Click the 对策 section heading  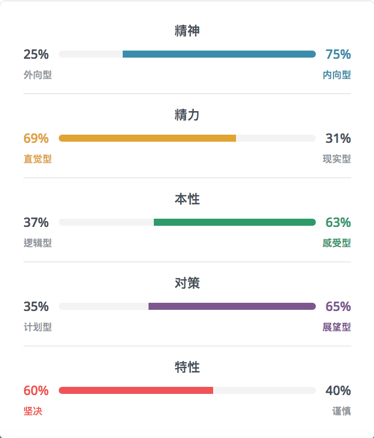(187, 283)
